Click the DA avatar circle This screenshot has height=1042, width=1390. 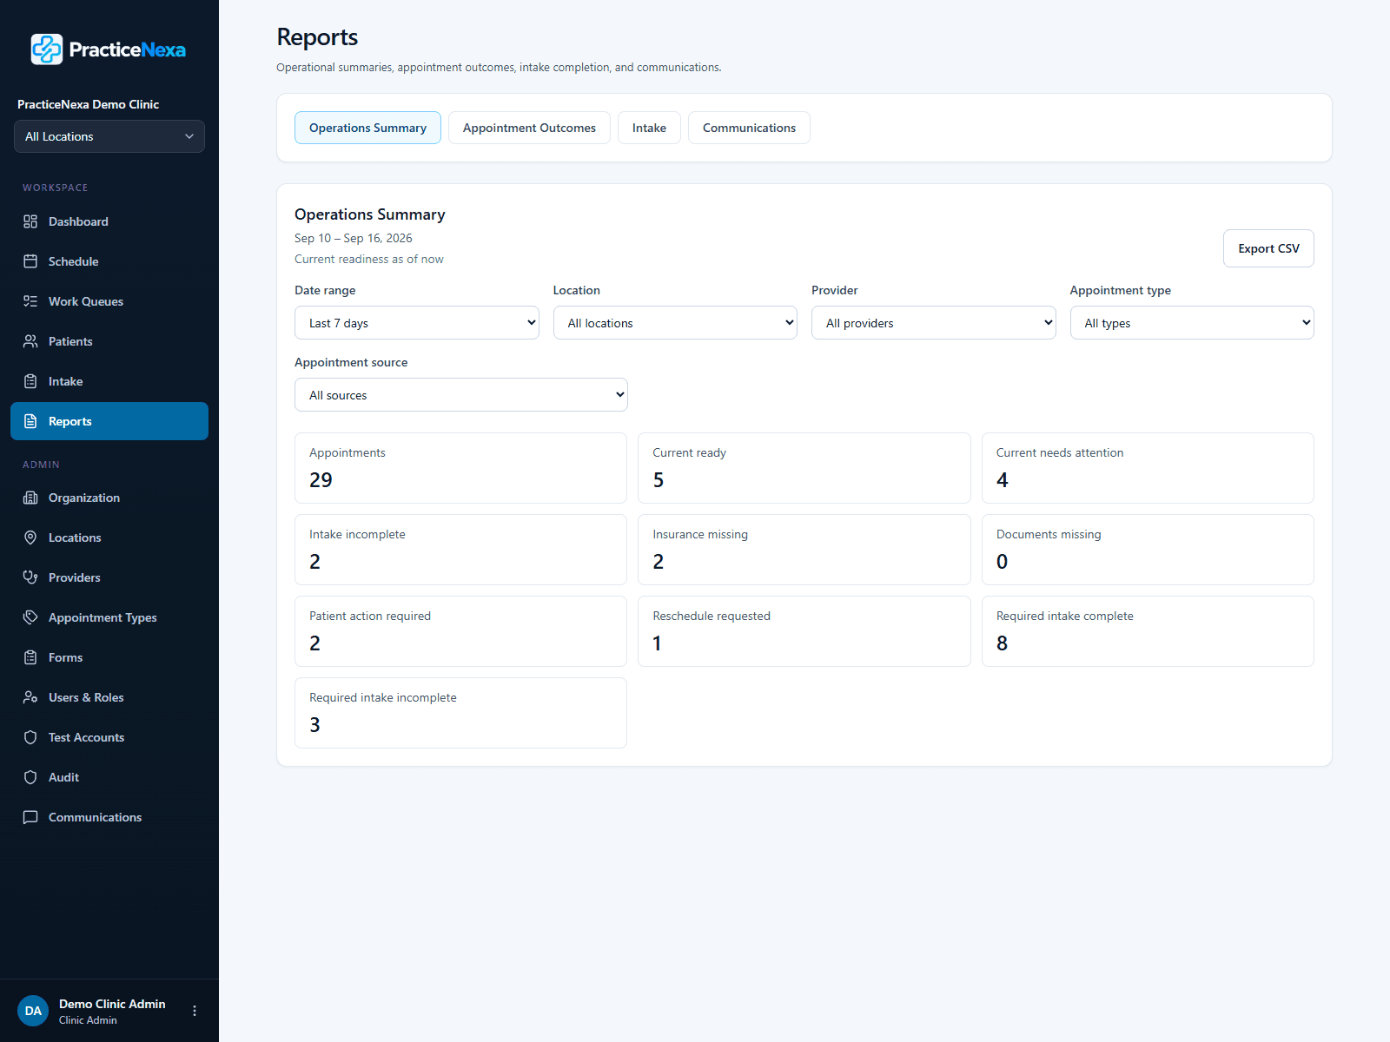tap(33, 1011)
